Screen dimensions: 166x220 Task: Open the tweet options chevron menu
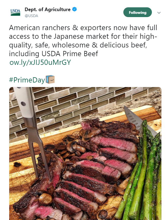tap(159, 13)
